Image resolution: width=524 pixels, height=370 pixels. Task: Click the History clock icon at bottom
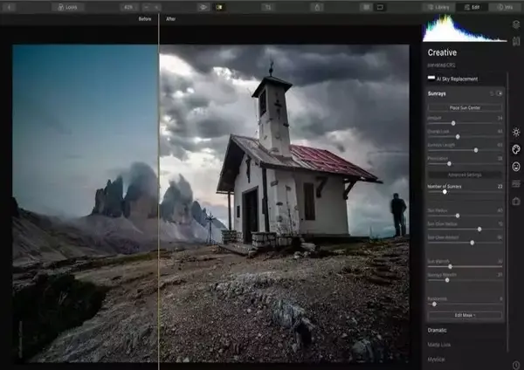(516, 365)
